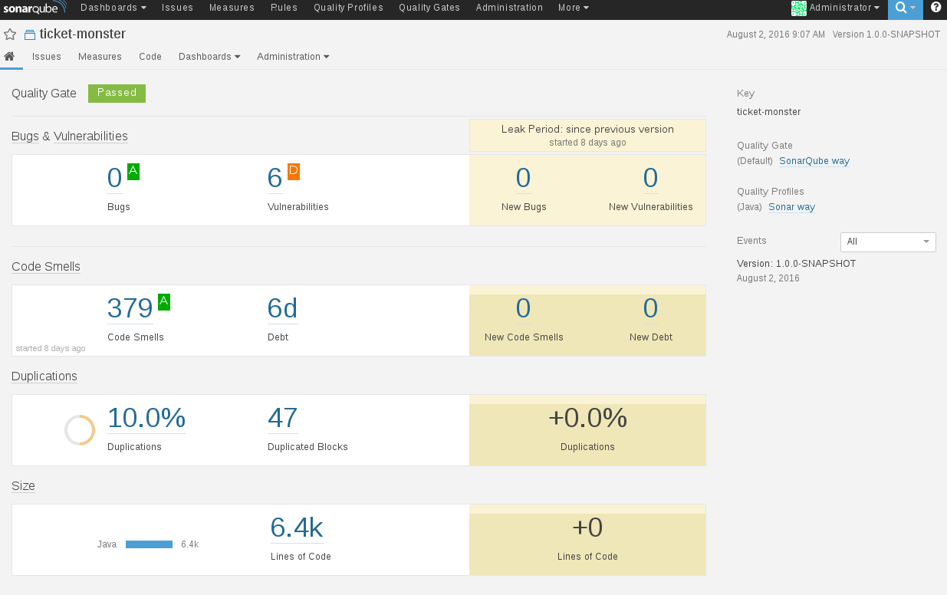Click the Administrator avatar icon
The image size is (947, 595).
pos(798,8)
